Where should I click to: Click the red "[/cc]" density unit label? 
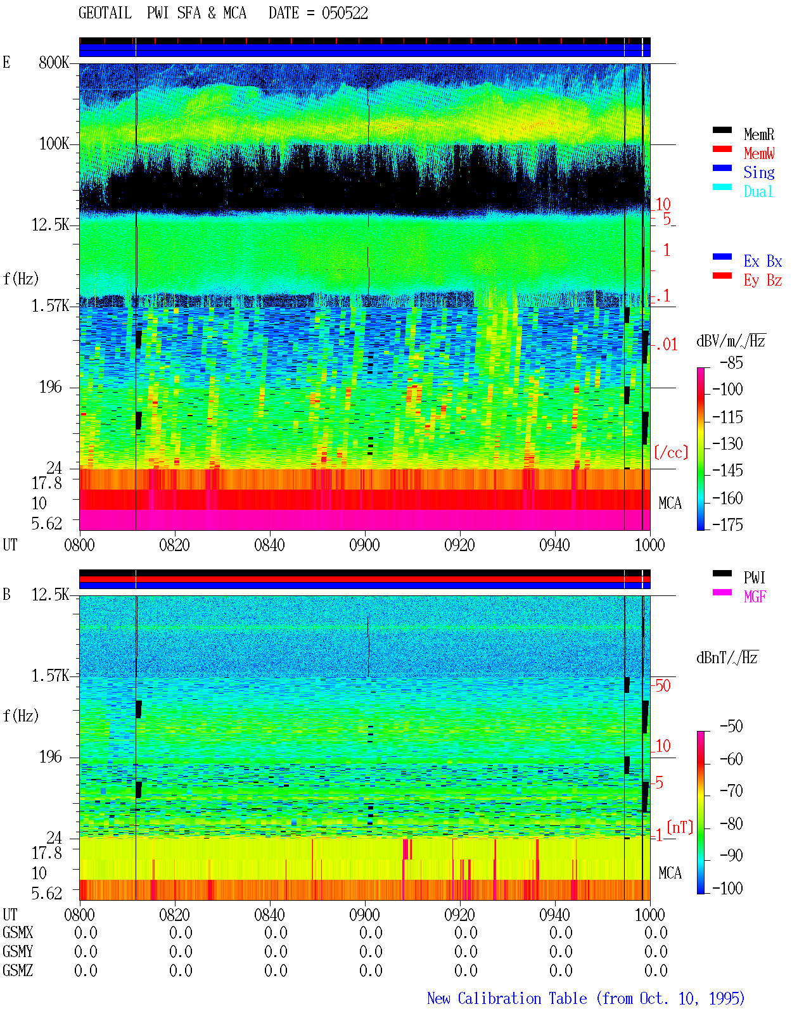tap(671, 452)
